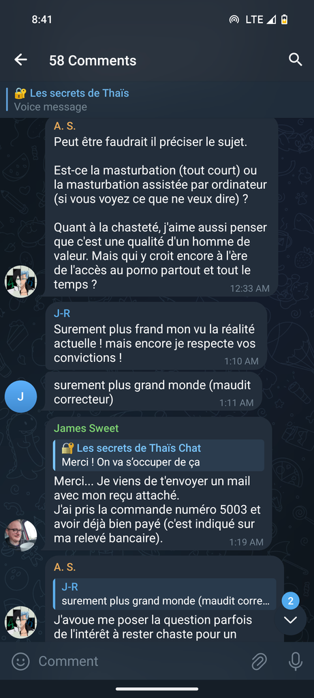Open the emoji picker icon
Viewport: 314px width, 698px height.
point(20,661)
